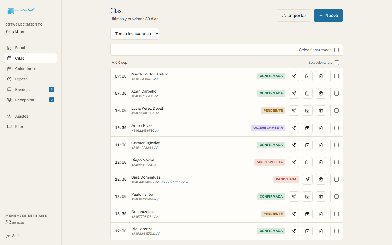The image size is (392, 245).
Task: Open Calendario from the sidebar
Action: (x=30, y=69)
